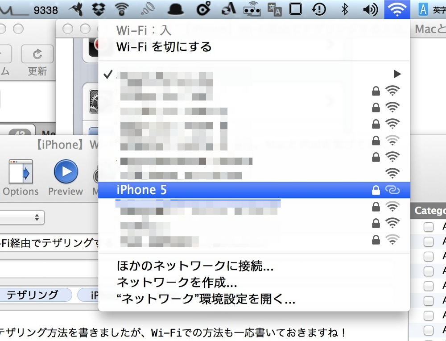Click the 更新 reload icon
446x341 pixels.
[x=37, y=54]
